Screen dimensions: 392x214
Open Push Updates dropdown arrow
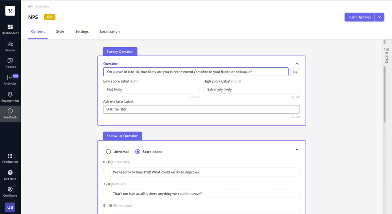click(380, 17)
